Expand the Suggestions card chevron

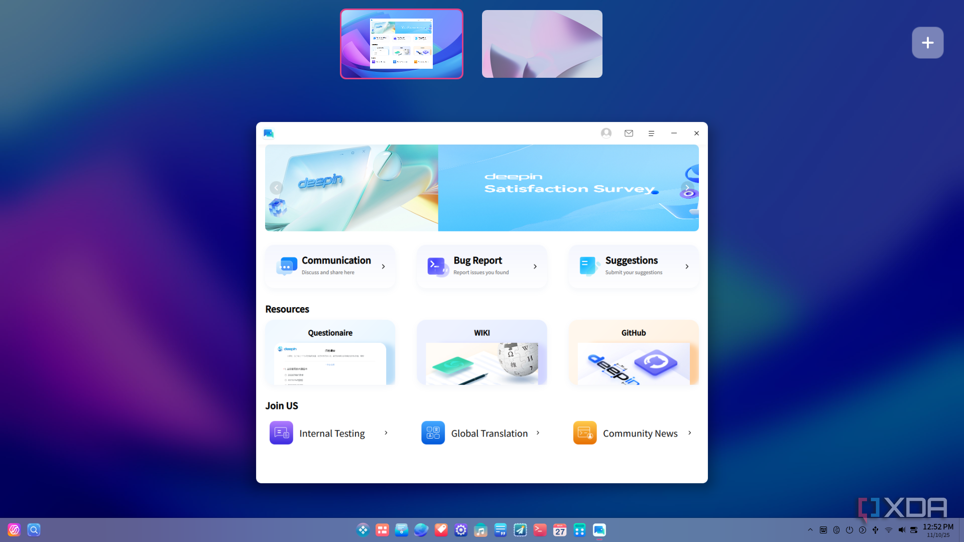click(687, 266)
